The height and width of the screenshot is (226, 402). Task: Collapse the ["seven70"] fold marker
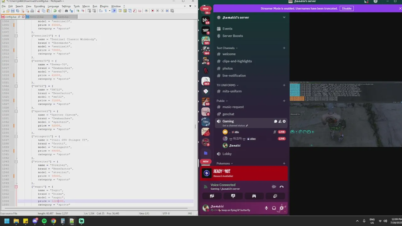click(x=16, y=61)
